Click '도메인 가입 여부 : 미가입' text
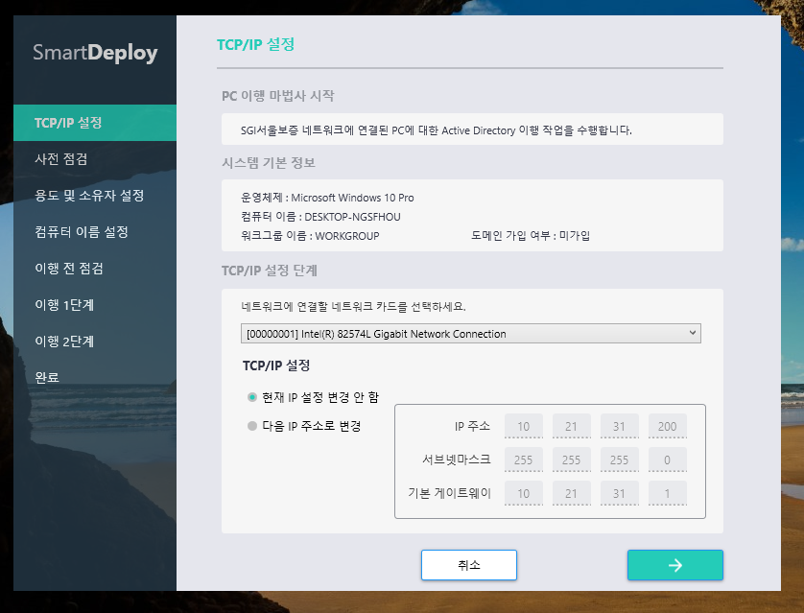The height and width of the screenshot is (613, 804). [x=531, y=236]
